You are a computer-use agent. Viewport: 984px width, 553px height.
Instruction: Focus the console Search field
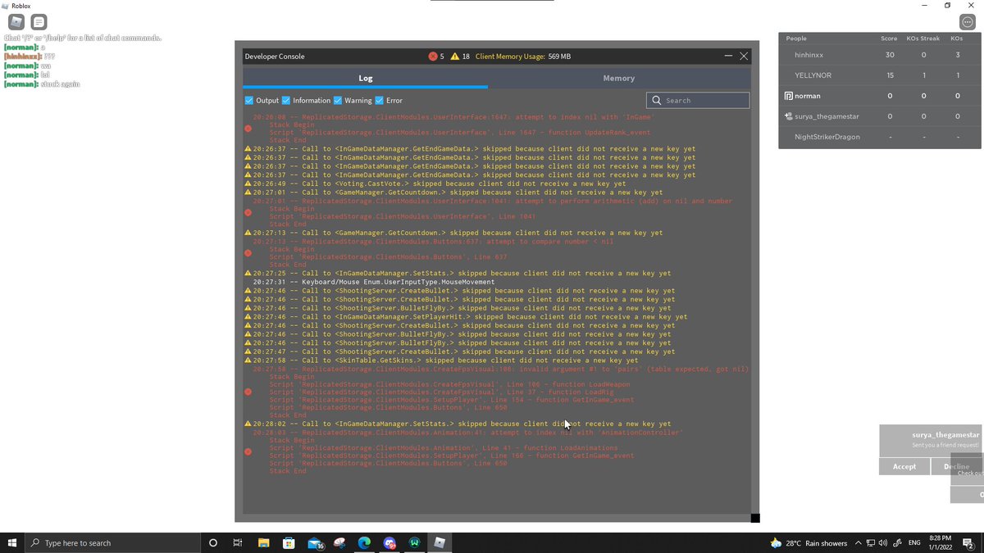(698, 100)
